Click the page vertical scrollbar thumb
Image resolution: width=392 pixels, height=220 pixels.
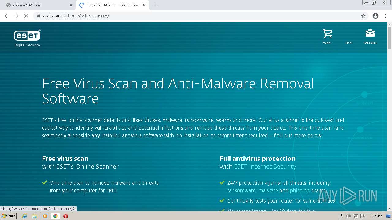coord(390,38)
